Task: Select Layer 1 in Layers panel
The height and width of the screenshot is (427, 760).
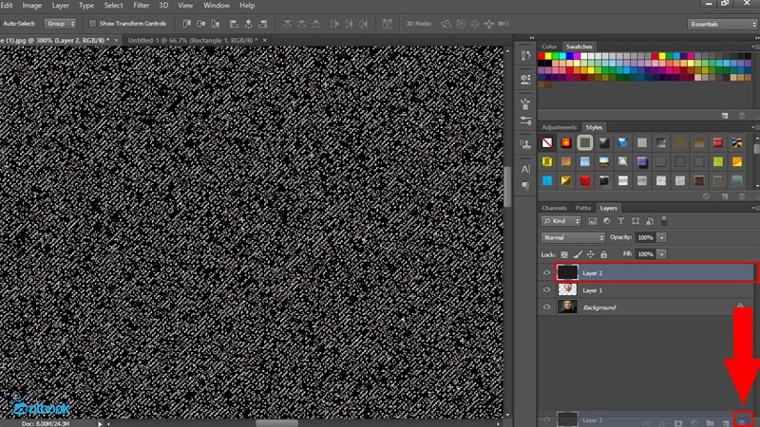Action: 647,290
